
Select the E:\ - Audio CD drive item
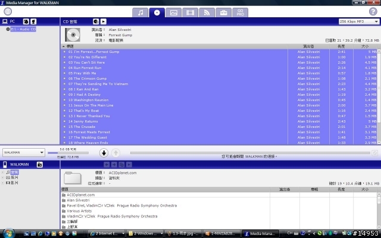click(23, 29)
